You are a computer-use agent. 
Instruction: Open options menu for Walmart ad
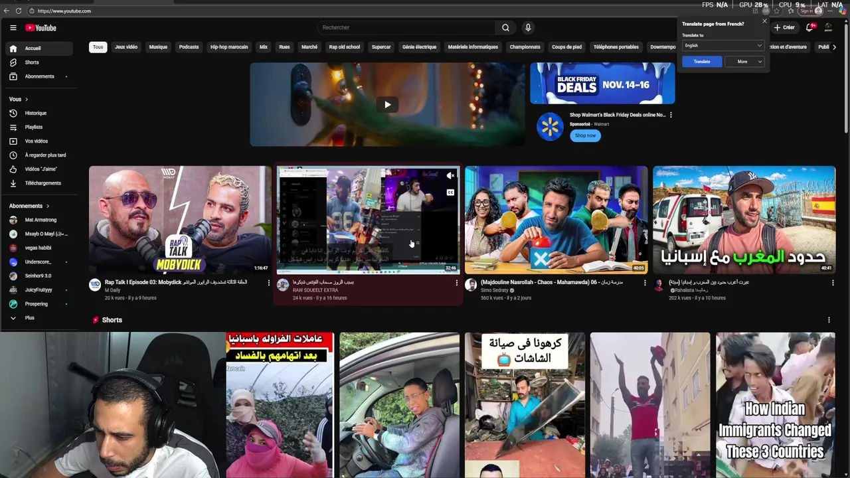[x=671, y=115]
